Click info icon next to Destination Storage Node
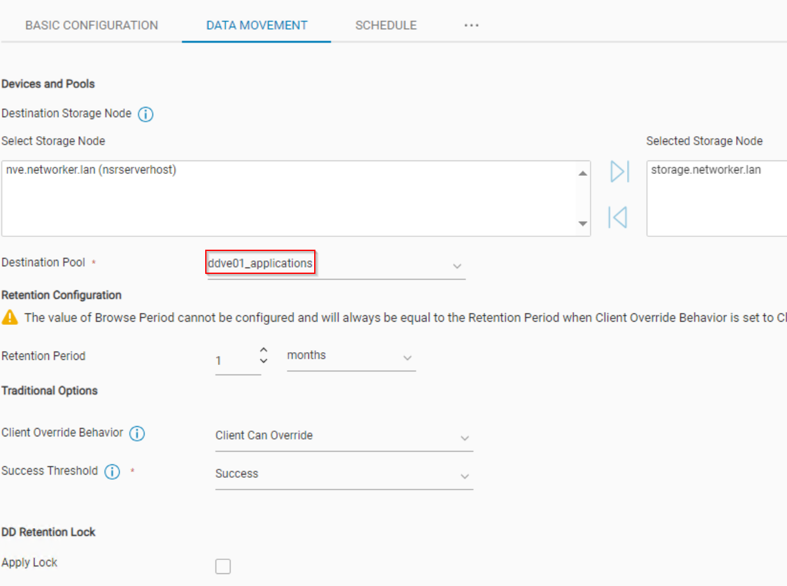 click(145, 115)
